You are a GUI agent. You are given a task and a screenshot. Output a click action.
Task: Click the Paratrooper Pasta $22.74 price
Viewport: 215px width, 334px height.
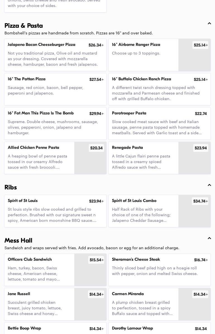click(x=201, y=114)
